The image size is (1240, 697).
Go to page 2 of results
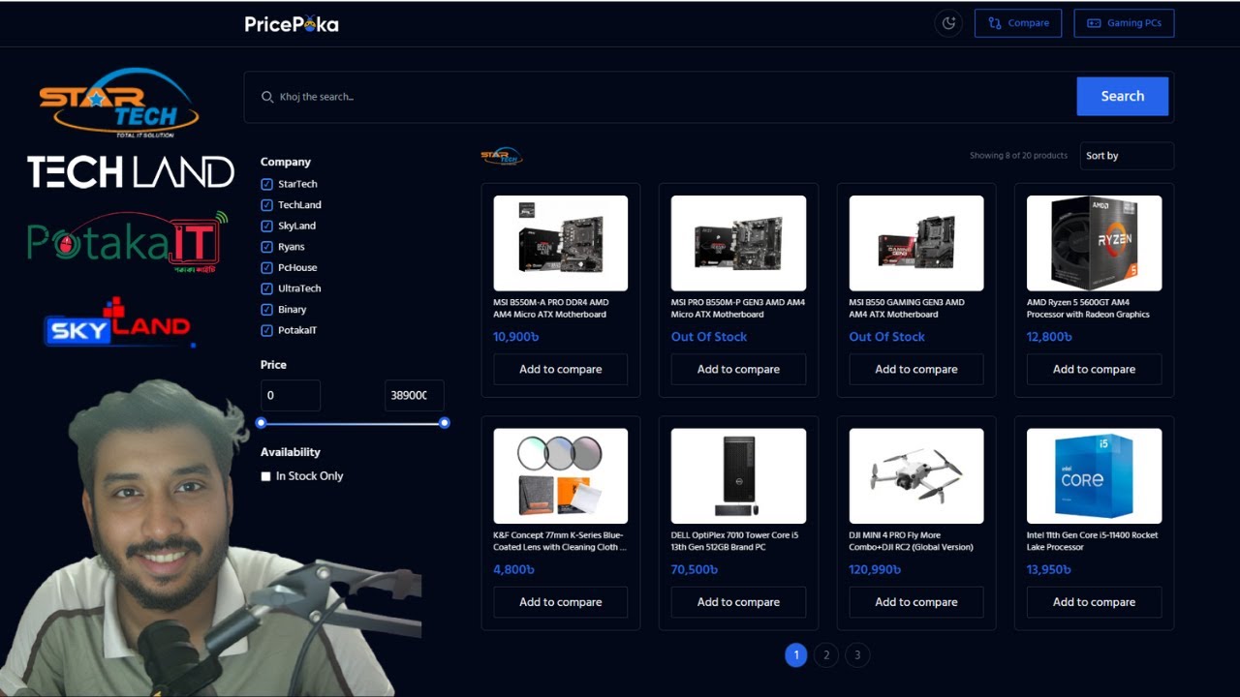click(826, 655)
